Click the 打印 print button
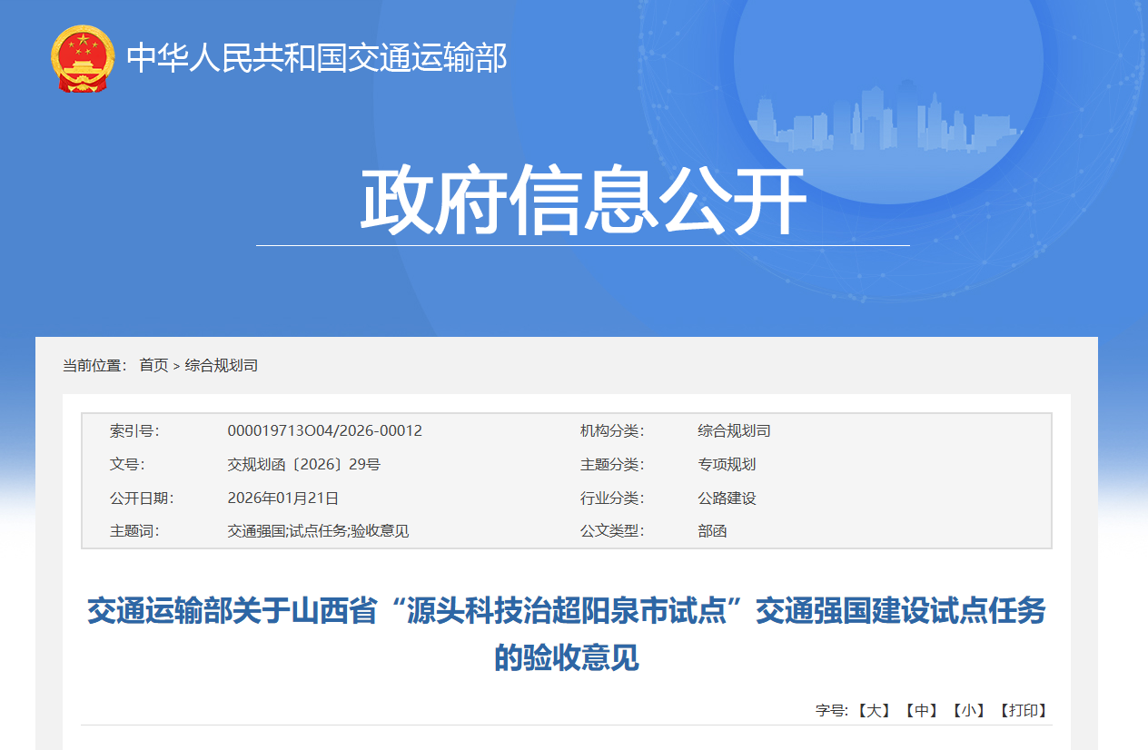1148x750 pixels. 1023,710
